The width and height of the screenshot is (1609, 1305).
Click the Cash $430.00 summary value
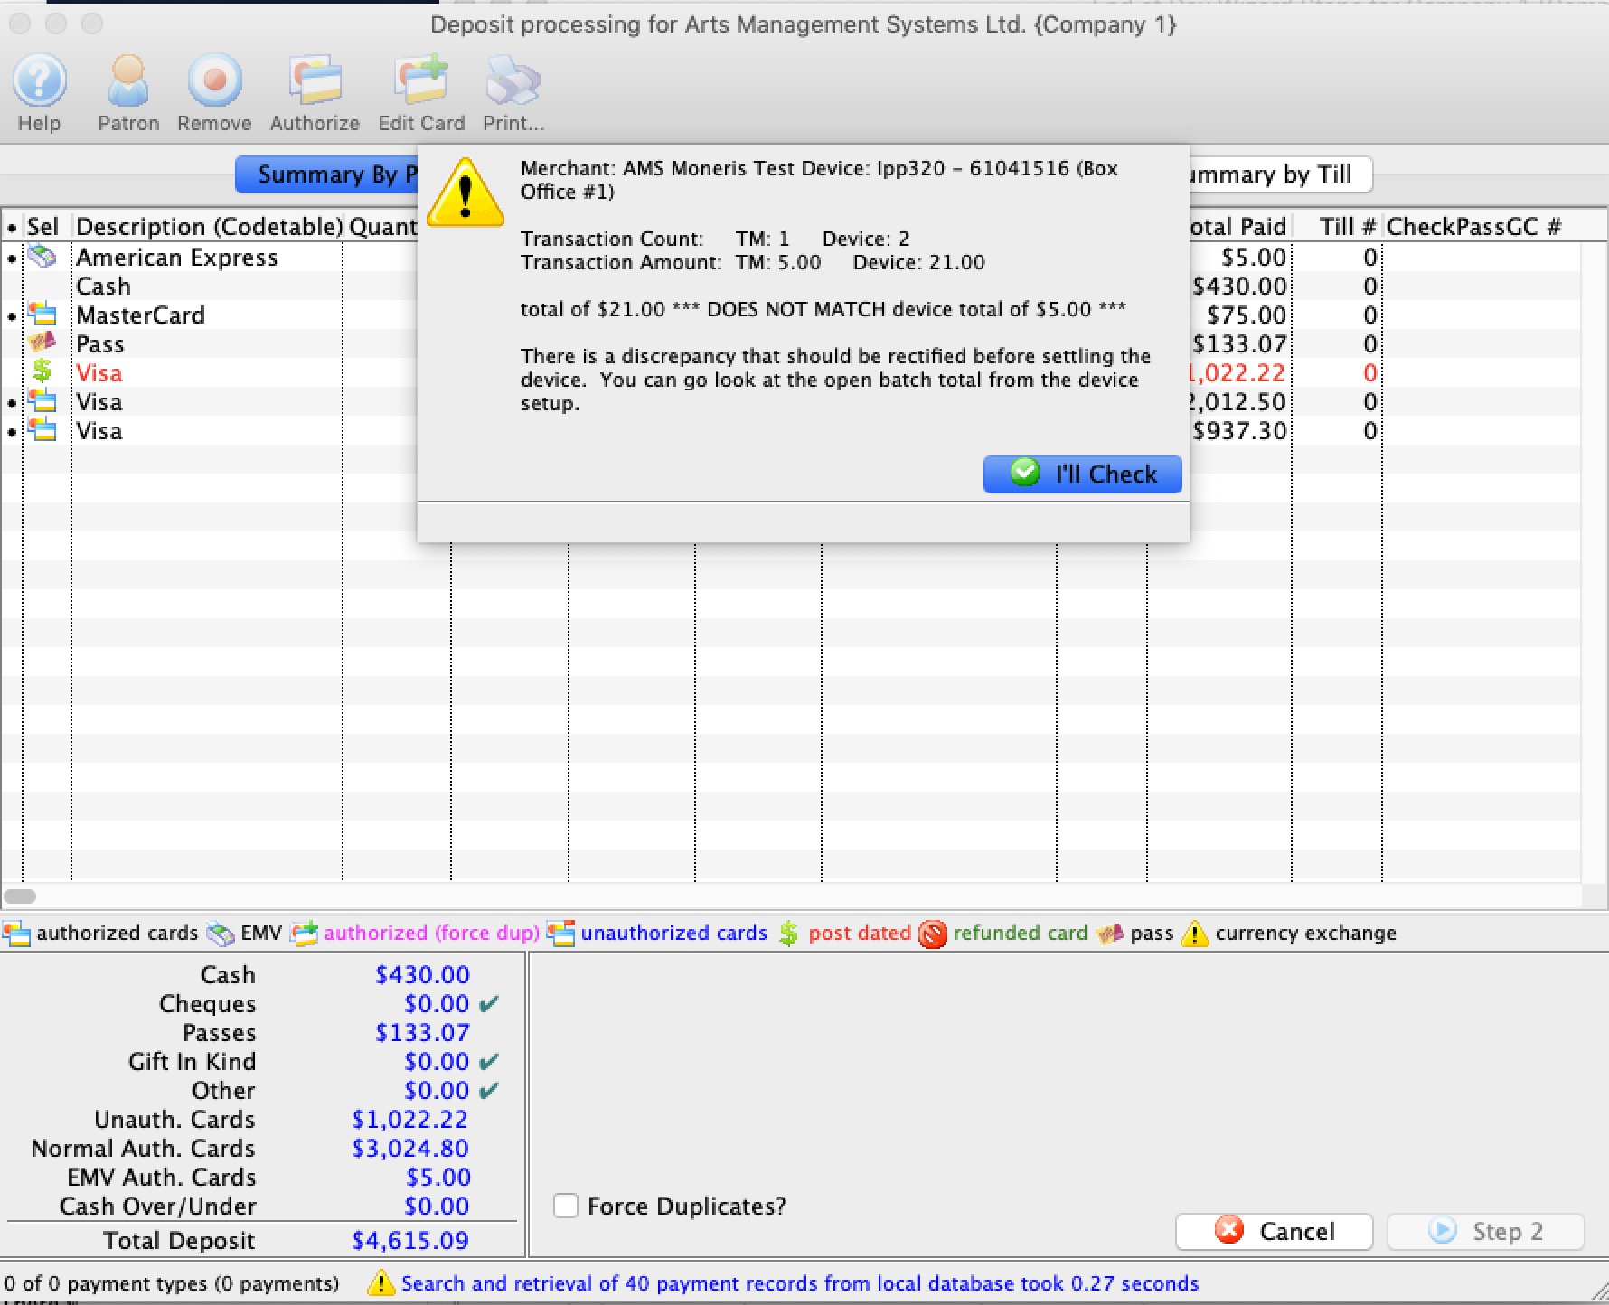pyautogui.click(x=422, y=974)
